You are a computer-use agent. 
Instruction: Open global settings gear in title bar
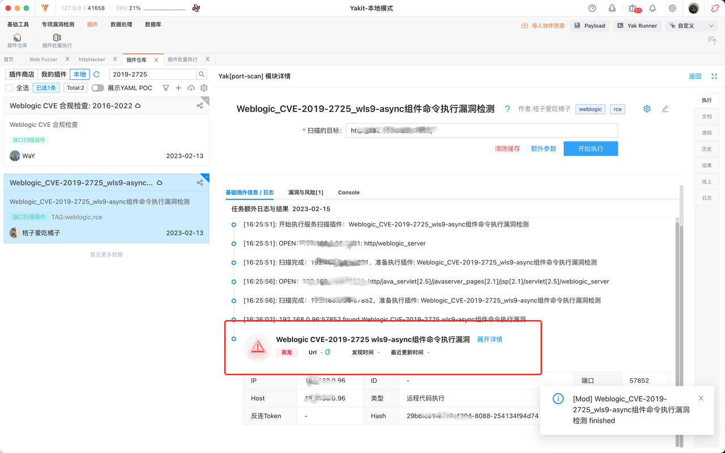point(672,8)
